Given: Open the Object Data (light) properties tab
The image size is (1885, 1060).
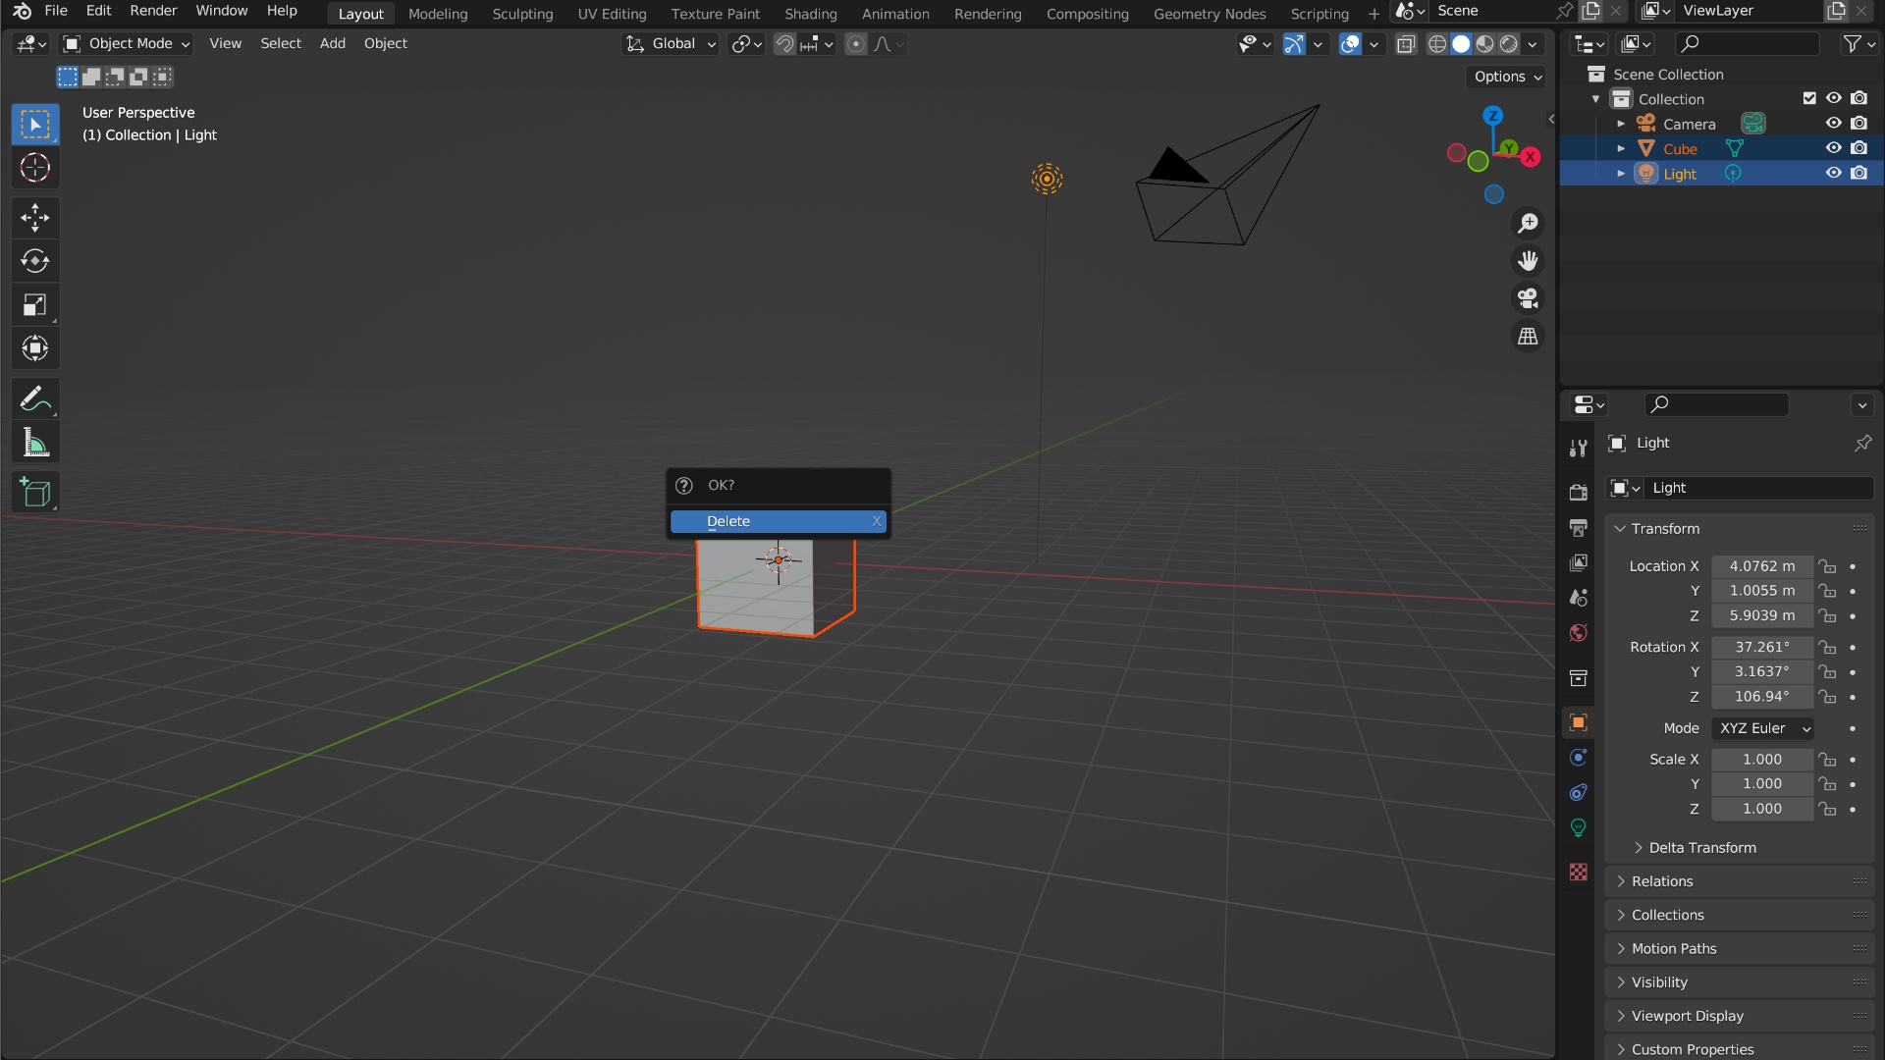Looking at the screenshot, I should click(1578, 828).
